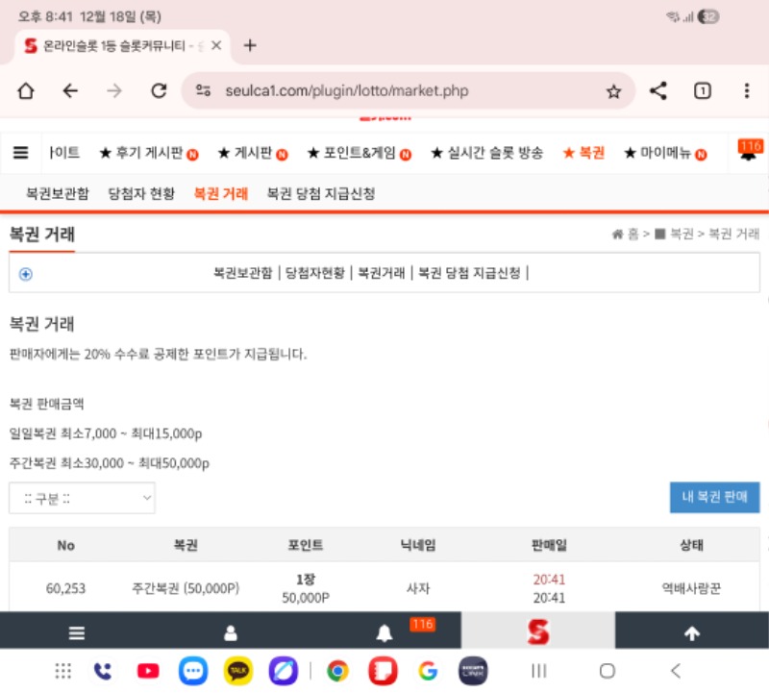The width and height of the screenshot is (769, 693).
Task: Tap the notification bell in the top bar
Action: pos(747,154)
